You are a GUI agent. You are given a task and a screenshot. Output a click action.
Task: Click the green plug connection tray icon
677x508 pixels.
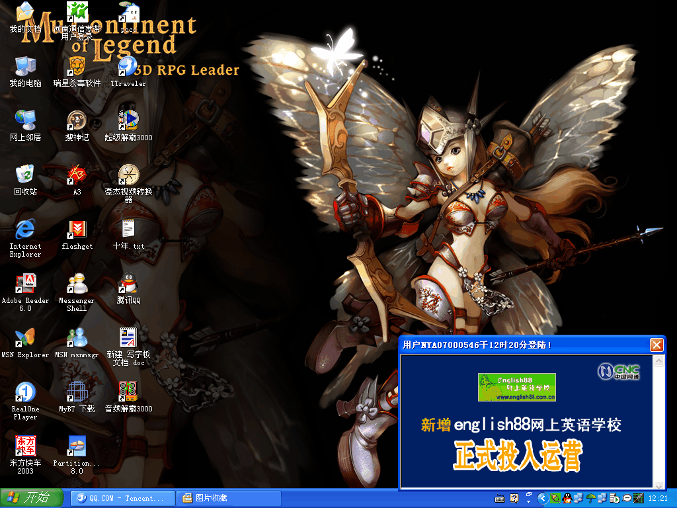coord(555,498)
